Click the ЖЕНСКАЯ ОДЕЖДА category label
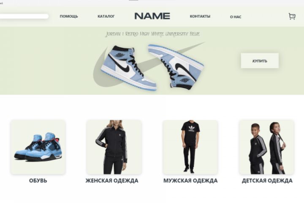The image size is (304, 203). [x=112, y=181]
